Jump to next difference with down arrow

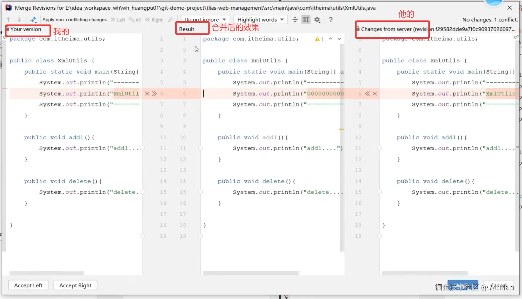tap(19, 20)
